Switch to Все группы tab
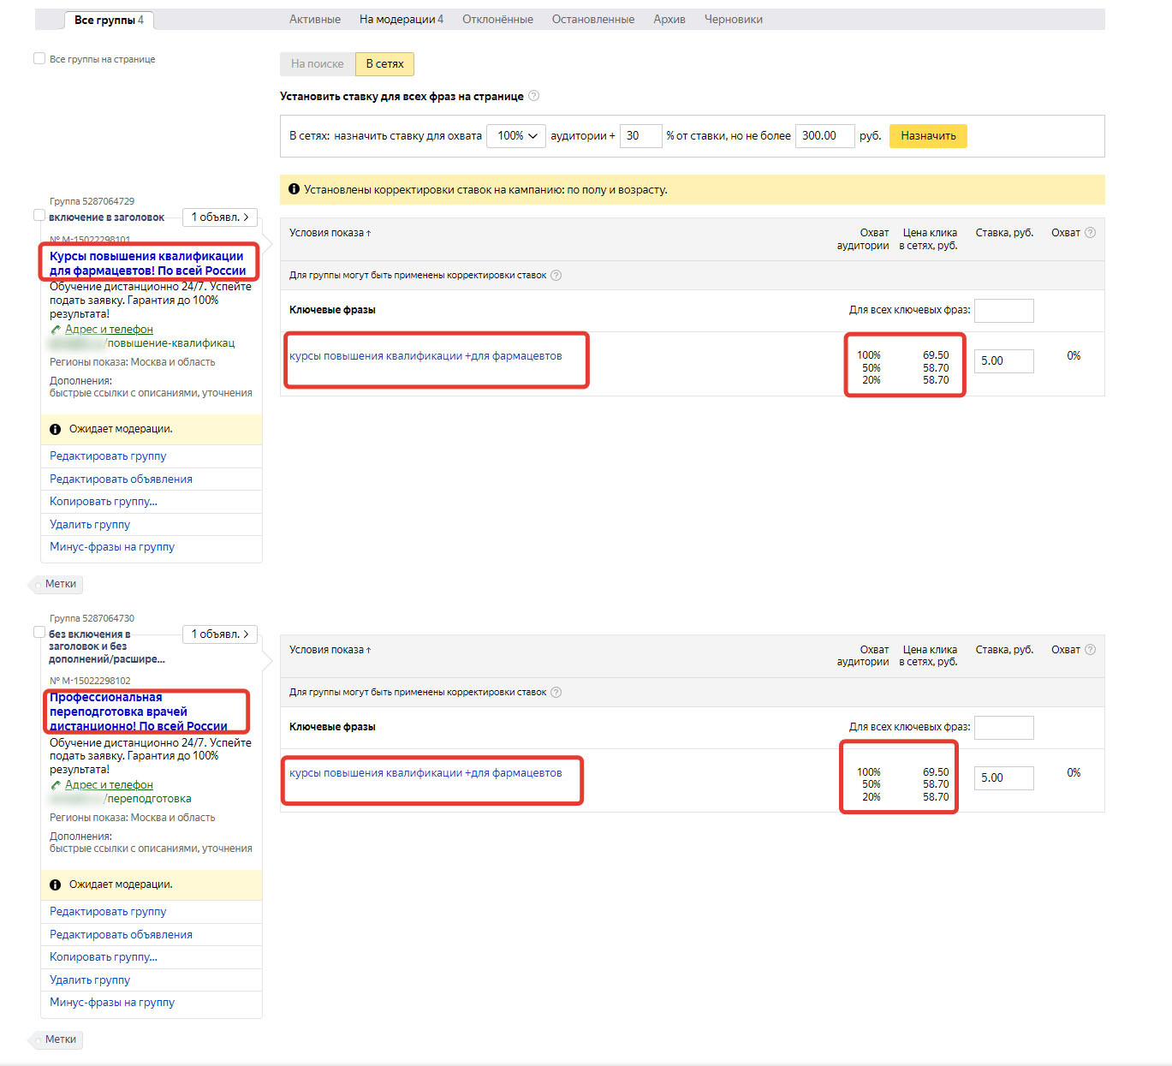 pos(109,20)
